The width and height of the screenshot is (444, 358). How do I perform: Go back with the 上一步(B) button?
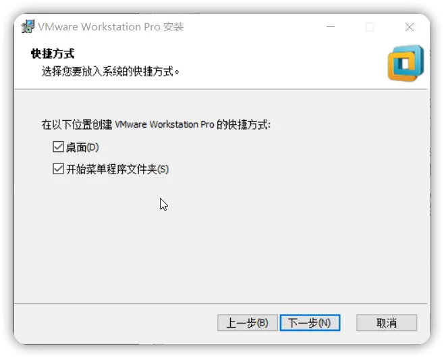[x=248, y=323]
